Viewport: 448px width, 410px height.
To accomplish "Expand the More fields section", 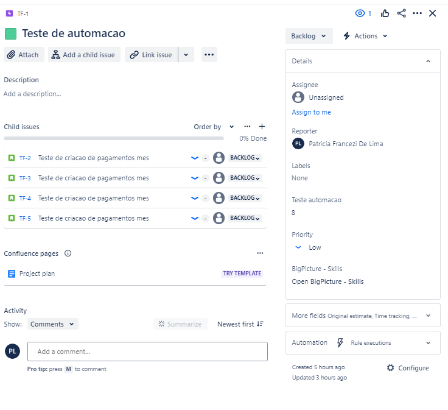I will (x=363, y=316).
